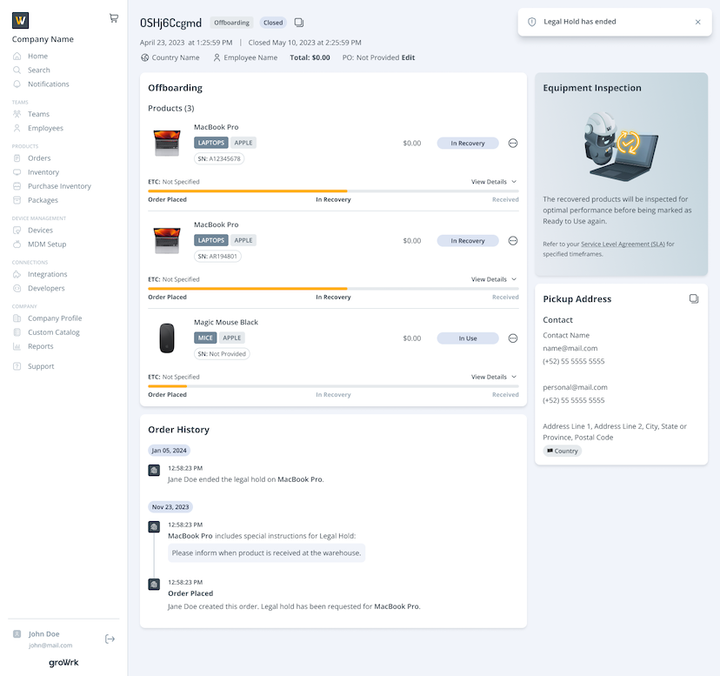Open the Company Profile page

55,318
